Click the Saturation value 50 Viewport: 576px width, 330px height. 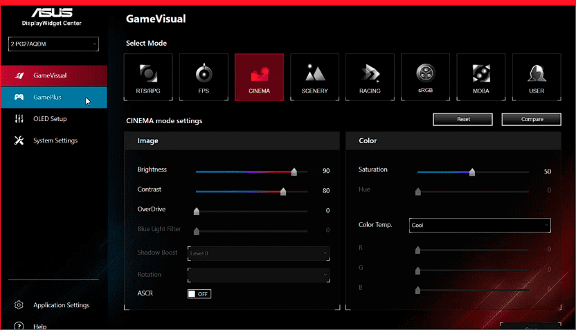coord(548,172)
